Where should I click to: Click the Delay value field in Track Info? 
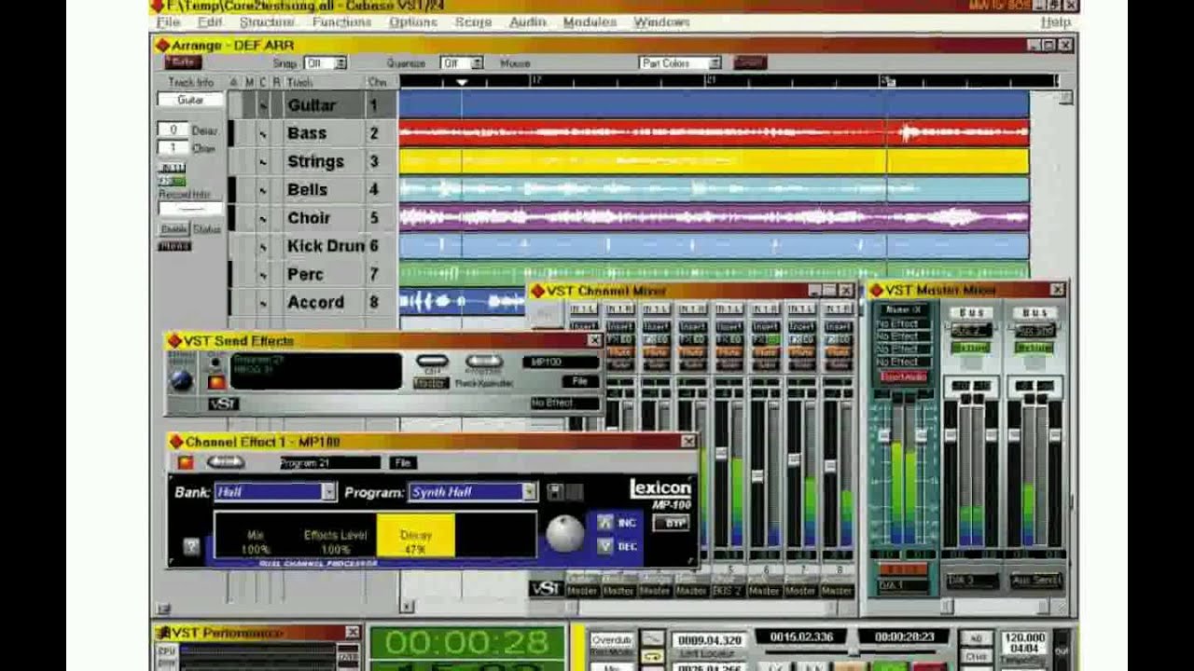[x=173, y=130]
